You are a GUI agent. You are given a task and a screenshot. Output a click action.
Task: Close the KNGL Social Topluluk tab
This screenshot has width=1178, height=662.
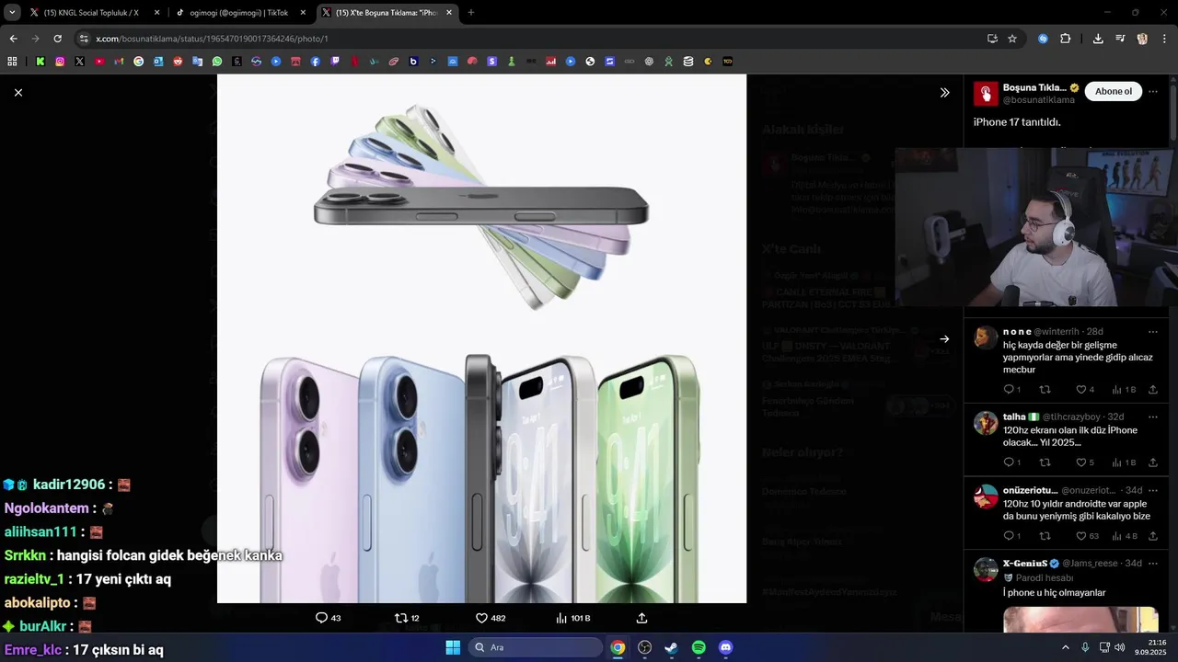pyautogui.click(x=156, y=13)
